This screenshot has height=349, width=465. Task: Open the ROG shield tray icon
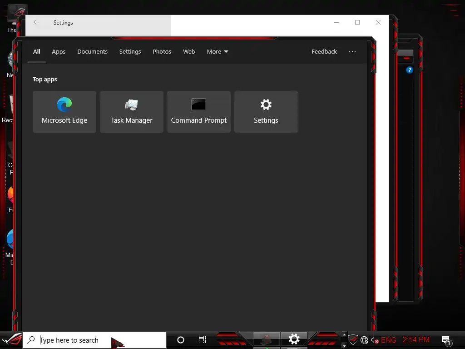coord(352,340)
